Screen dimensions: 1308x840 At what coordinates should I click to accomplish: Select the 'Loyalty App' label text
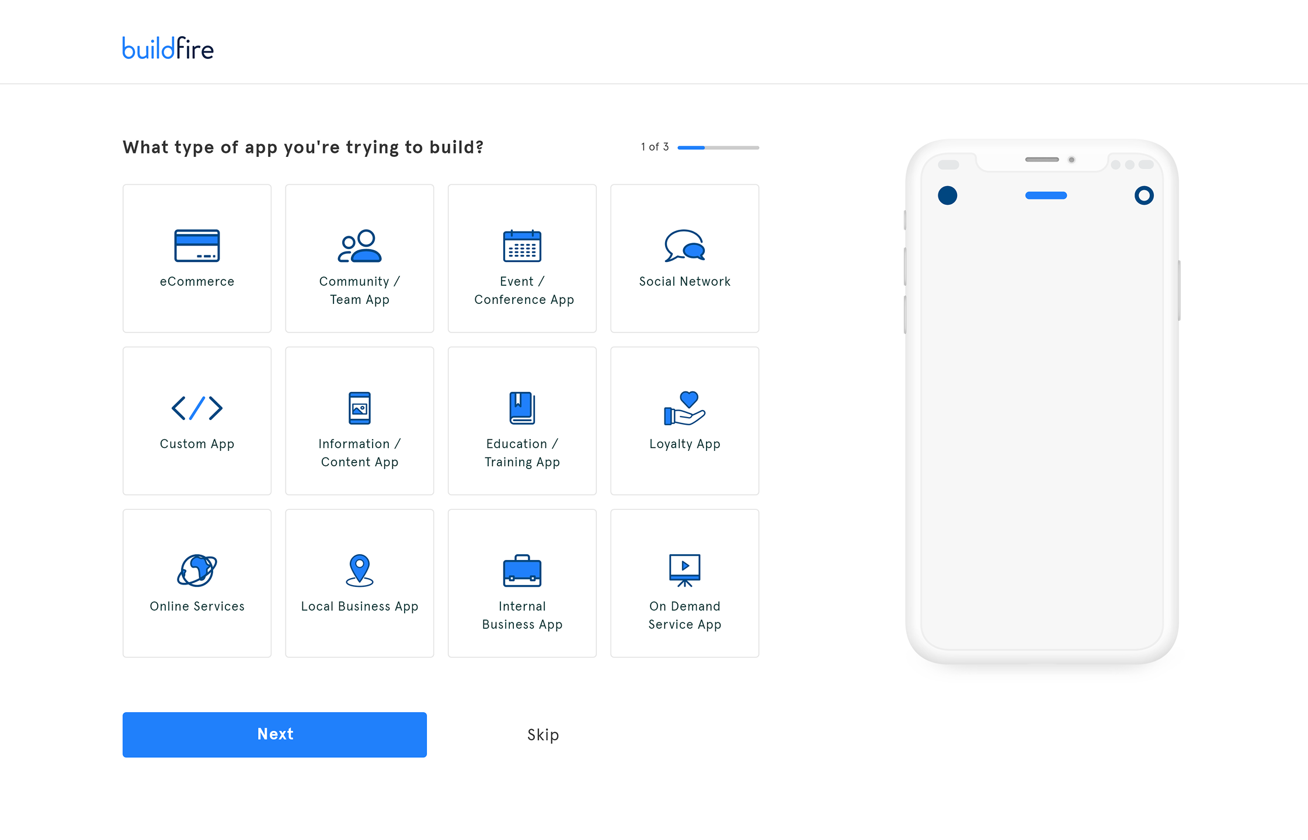[x=684, y=444]
